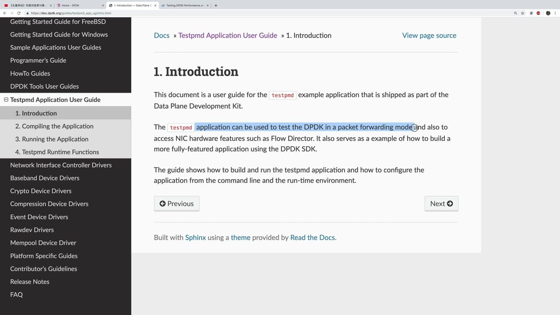Click the browser back arrow

5,13
